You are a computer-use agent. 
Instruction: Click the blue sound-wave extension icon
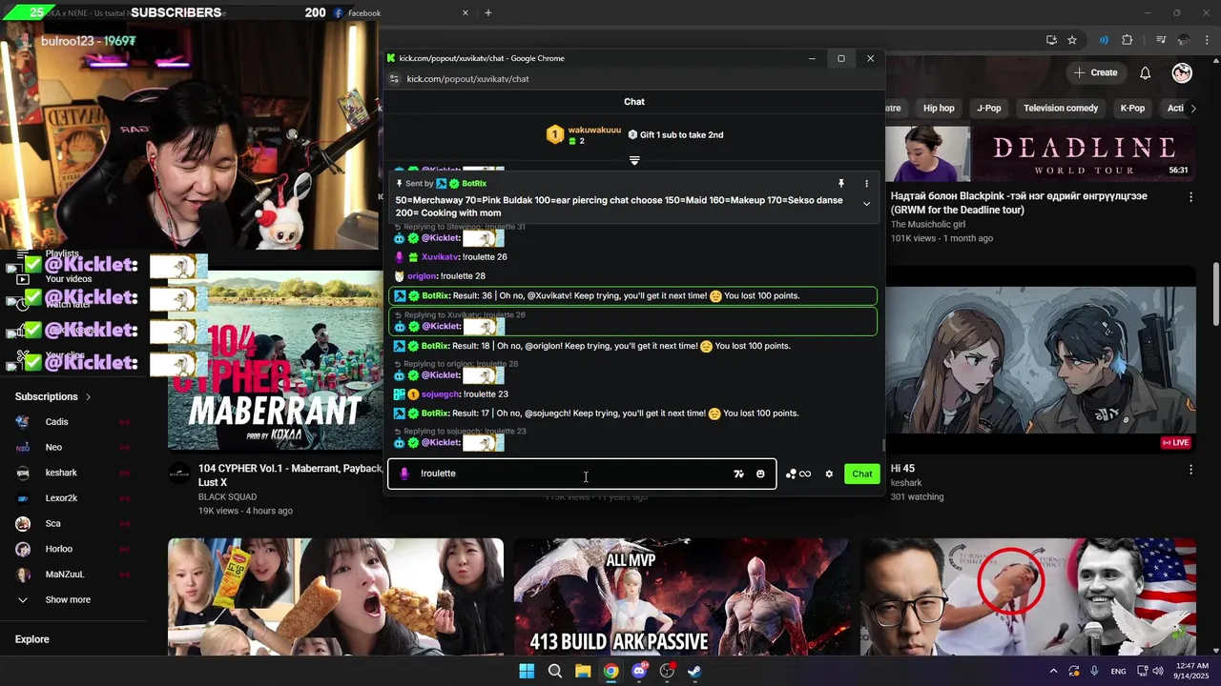coord(1104,40)
